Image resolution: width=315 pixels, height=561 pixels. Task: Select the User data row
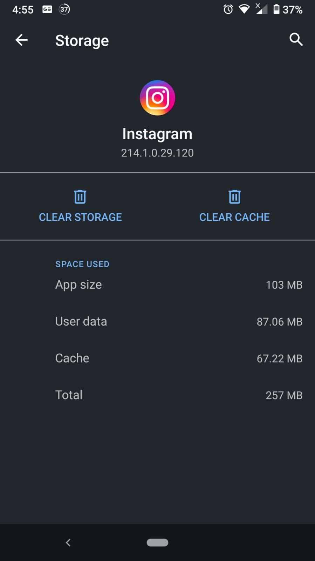(x=157, y=321)
